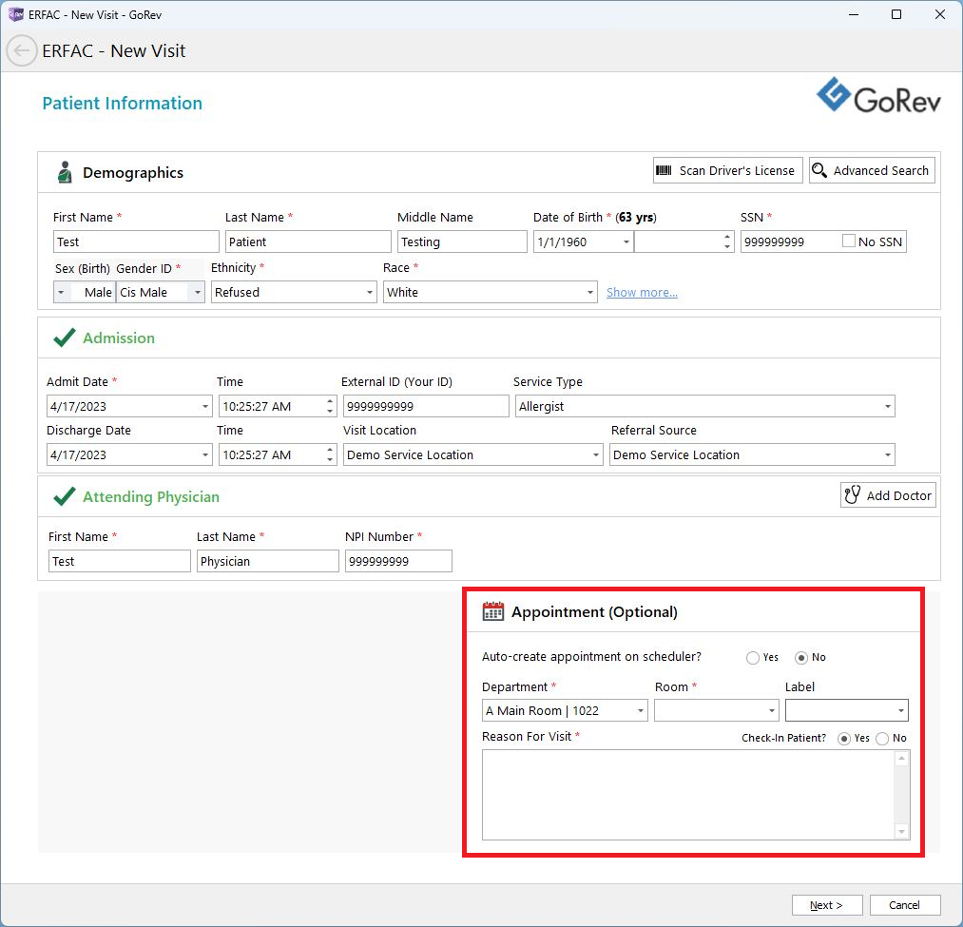Expand the Referral Source dropdown
Screen dimensions: 963x927
tap(888, 455)
